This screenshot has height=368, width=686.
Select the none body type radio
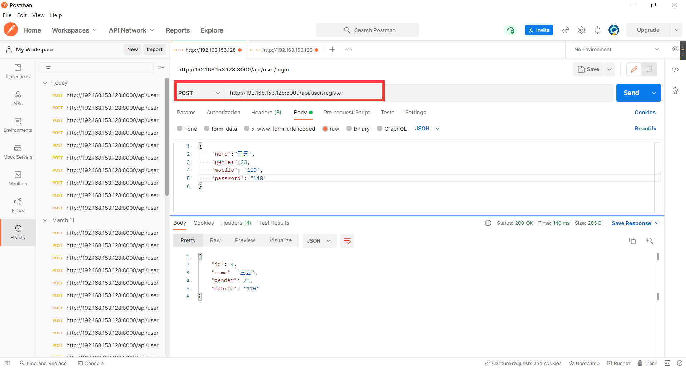click(x=180, y=129)
